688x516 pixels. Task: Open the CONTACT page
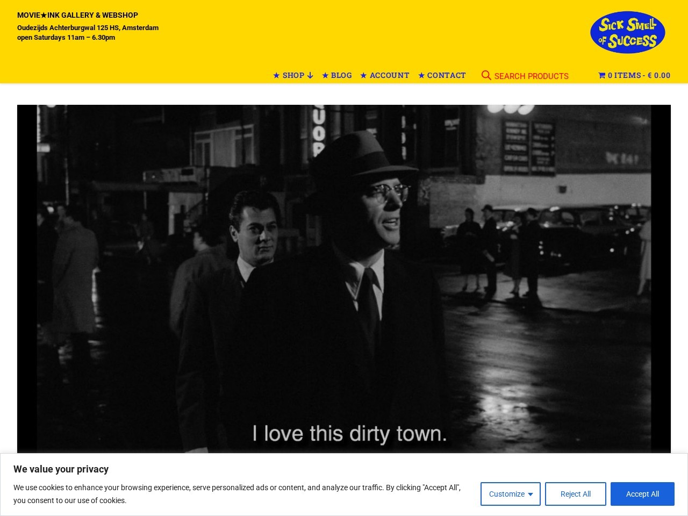[446, 75]
